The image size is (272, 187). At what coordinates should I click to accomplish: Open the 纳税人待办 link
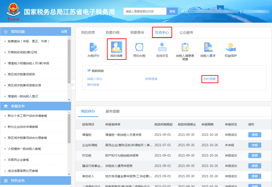pyautogui.click(x=95, y=79)
